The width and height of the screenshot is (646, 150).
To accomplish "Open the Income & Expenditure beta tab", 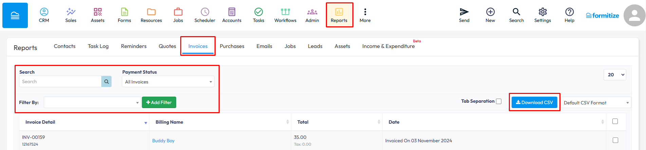I will [x=388, y=46].
